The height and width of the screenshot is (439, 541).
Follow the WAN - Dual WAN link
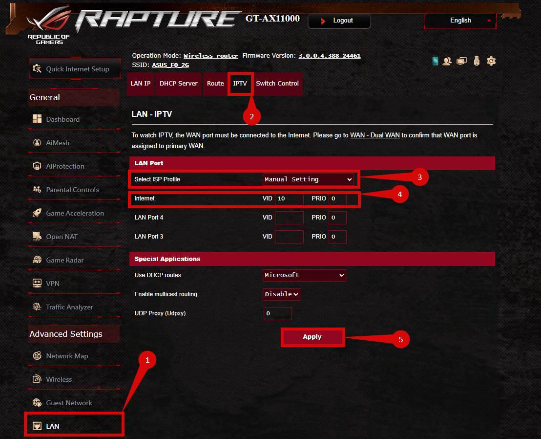coord(375,135)
